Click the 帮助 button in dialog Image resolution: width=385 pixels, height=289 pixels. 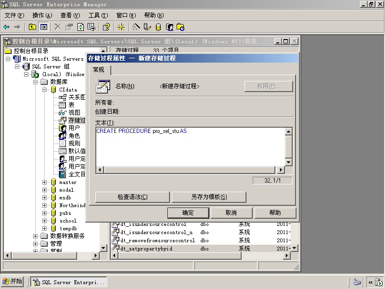tap(275, 213)
